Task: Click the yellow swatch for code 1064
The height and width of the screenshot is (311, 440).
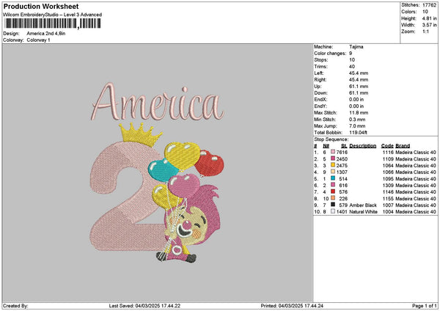Action: 333,165
